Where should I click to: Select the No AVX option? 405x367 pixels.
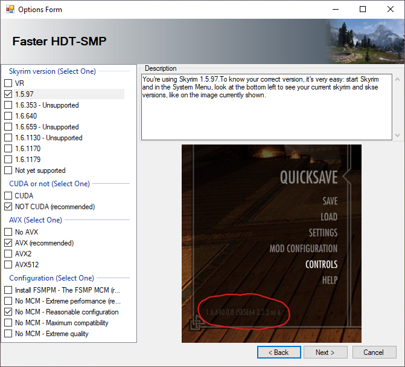[8, 232]
